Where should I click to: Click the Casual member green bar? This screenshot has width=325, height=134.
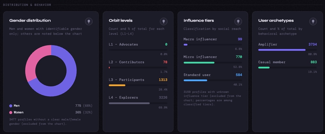point(264,68)
